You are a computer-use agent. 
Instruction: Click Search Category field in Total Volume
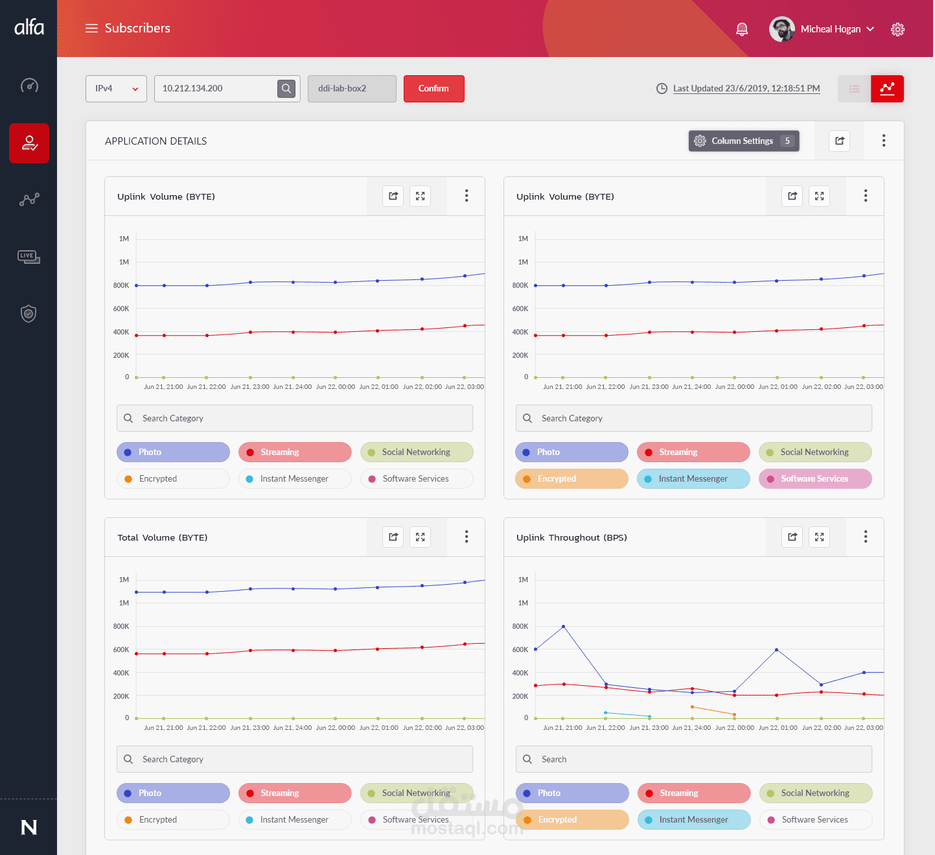pos(295,759)
